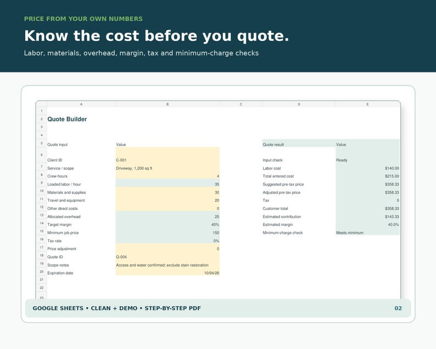
Task: Select column A header
Action: pyautogui.click(x=81, y=104)
